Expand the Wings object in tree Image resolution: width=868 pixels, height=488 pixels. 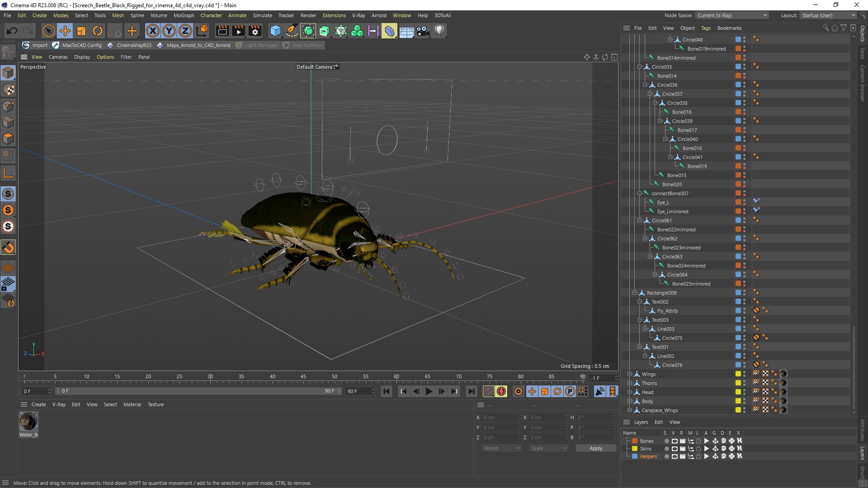[x=629, y=374]
